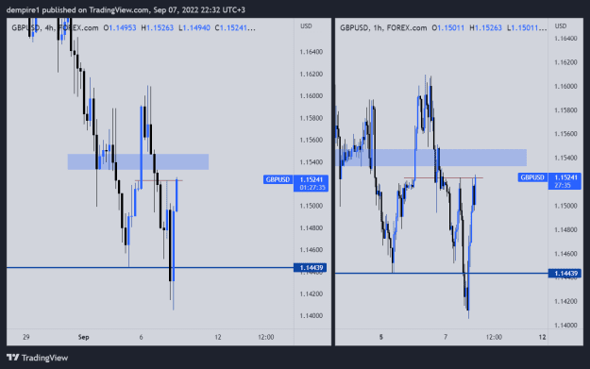590x369 pixels.
Task: Click the 1.14000 axis label on 1h chart
Action: click(565, 325)
